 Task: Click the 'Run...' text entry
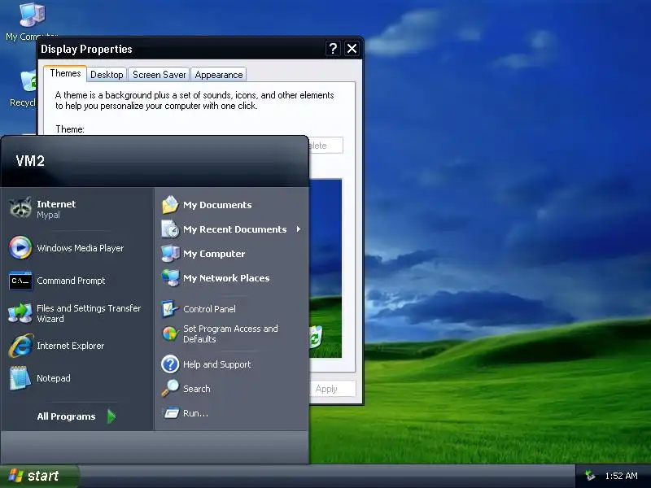click(195, 413)
